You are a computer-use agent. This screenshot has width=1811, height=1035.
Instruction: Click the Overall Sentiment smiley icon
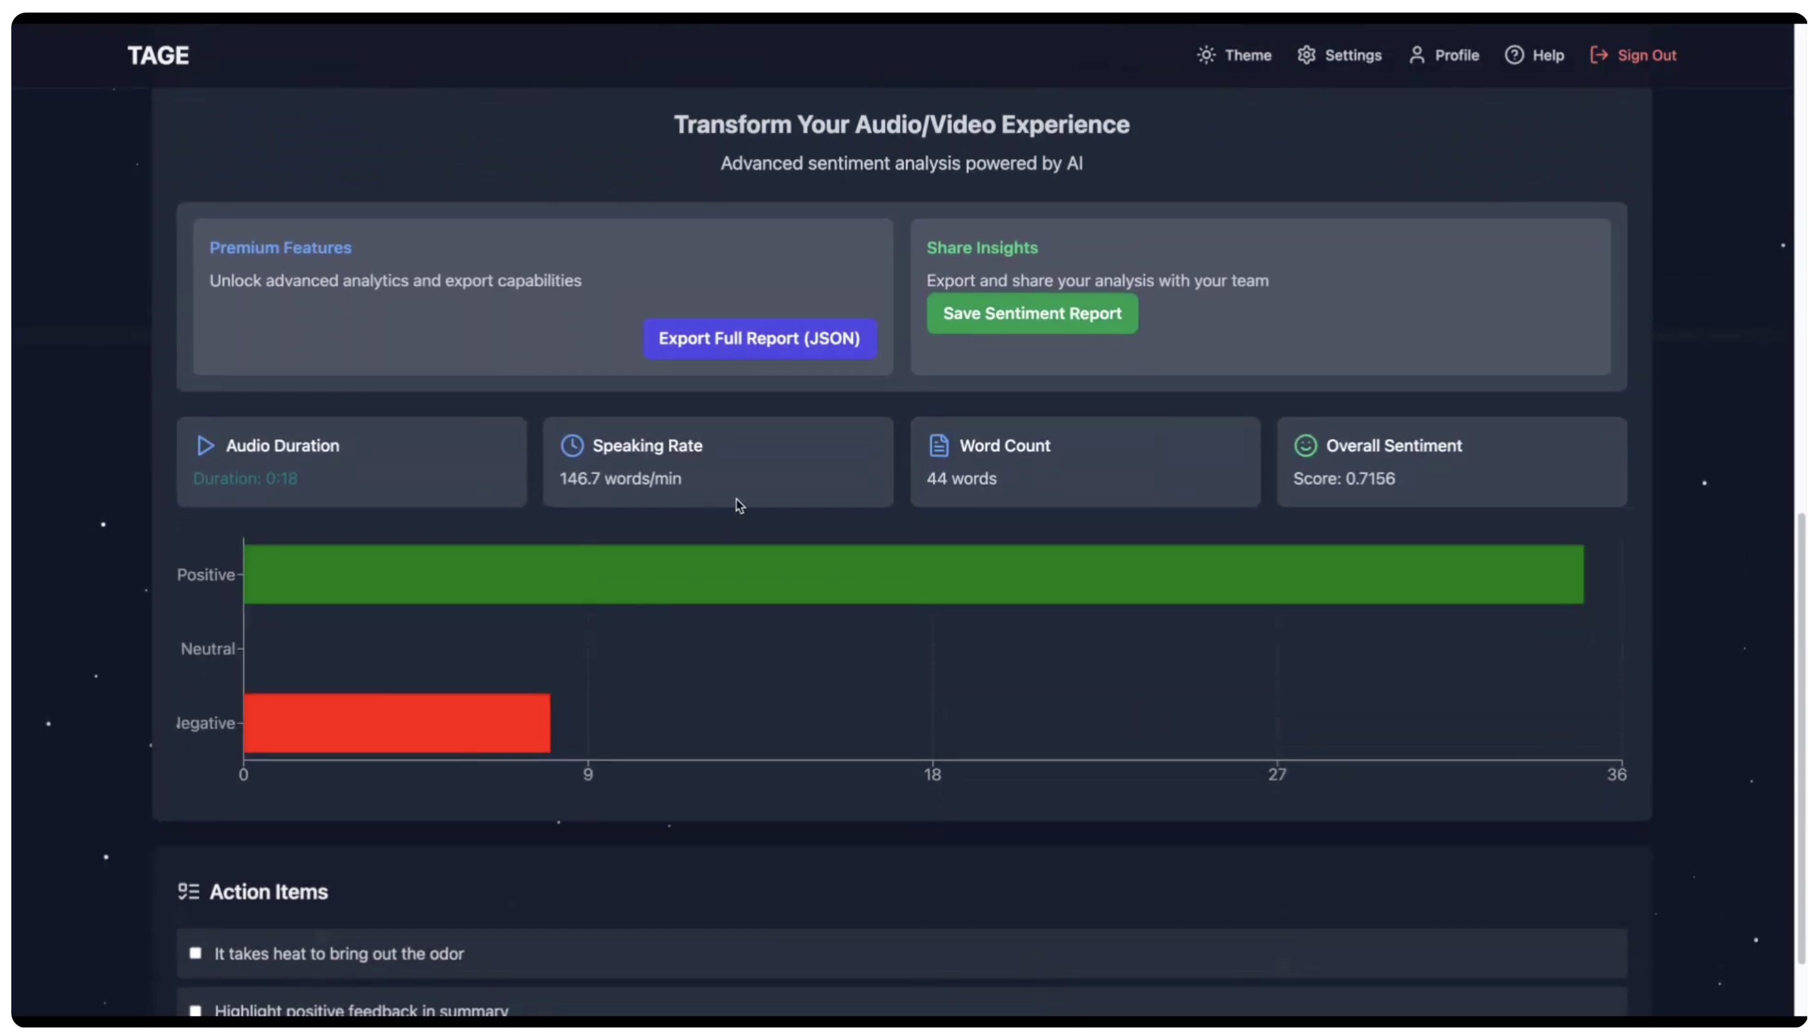(x=1306, y=446)
